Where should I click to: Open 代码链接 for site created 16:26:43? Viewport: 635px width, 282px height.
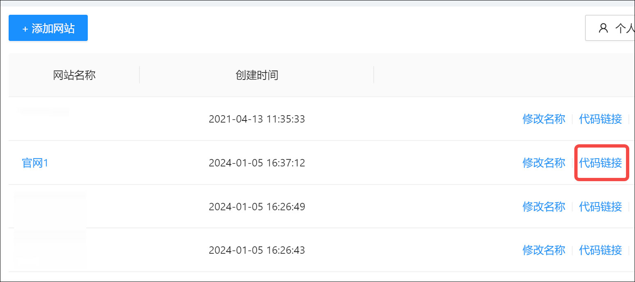[x=600, y=250]
